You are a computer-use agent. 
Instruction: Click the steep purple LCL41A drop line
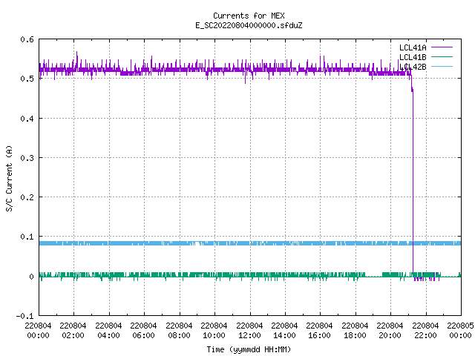(413, 182)
